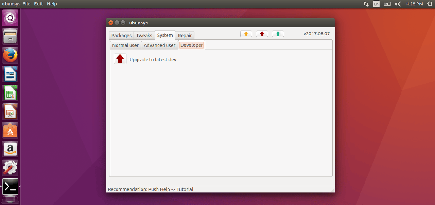The width and height of the screenshot is (435, 205).
Task: Click the Upgrade to latest dev label
Action: click(153, 60)
